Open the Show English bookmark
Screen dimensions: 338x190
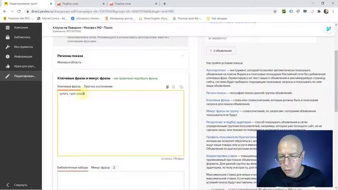154,18
